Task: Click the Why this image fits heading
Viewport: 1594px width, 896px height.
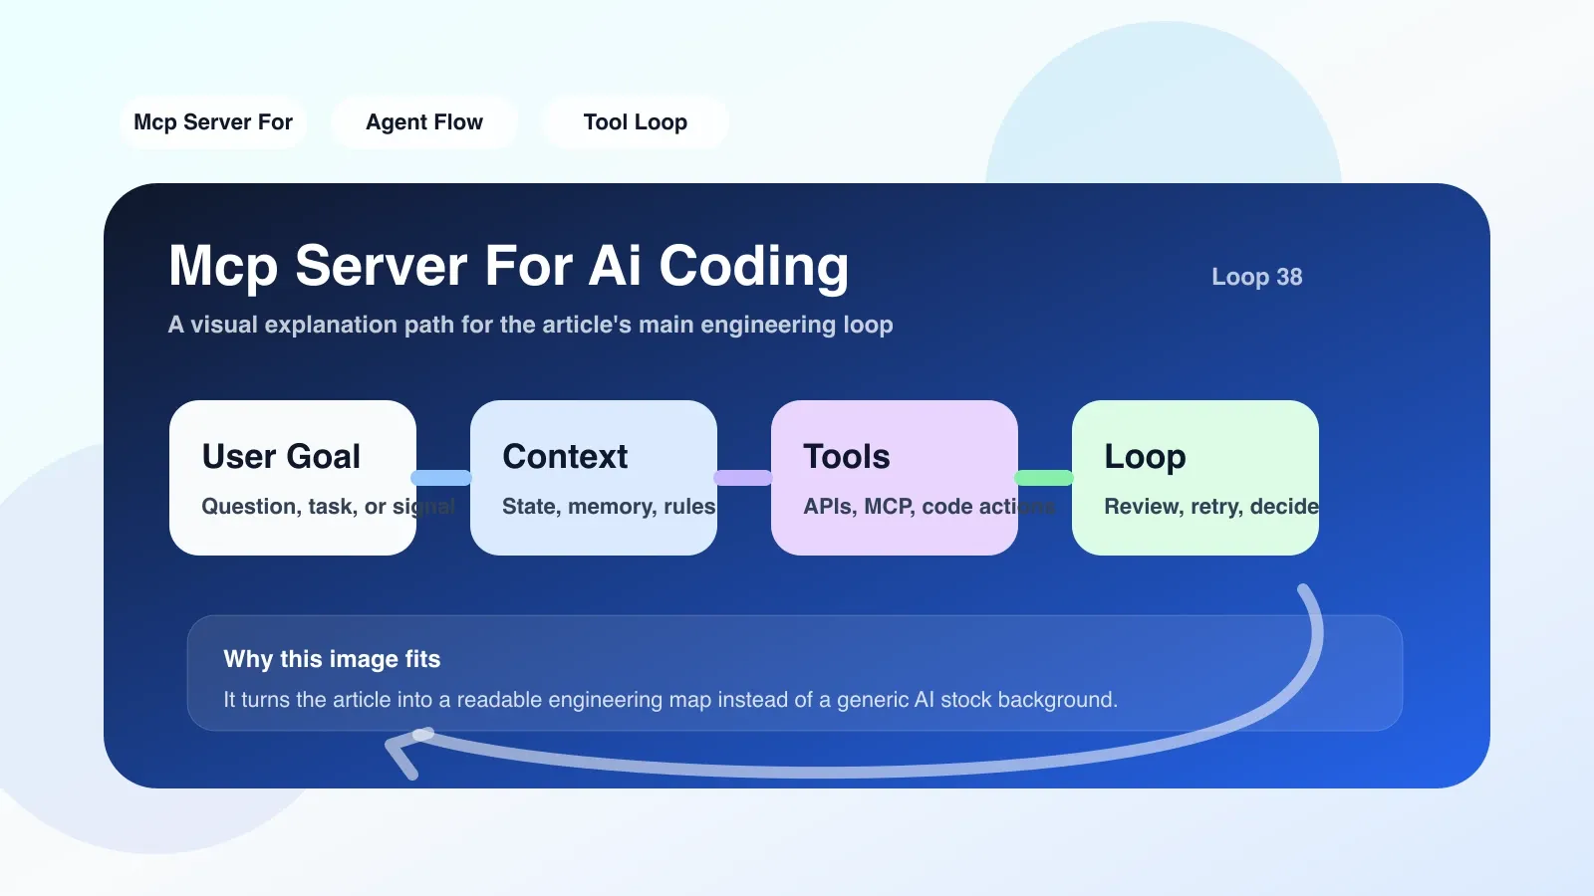Action: point(332,659)
